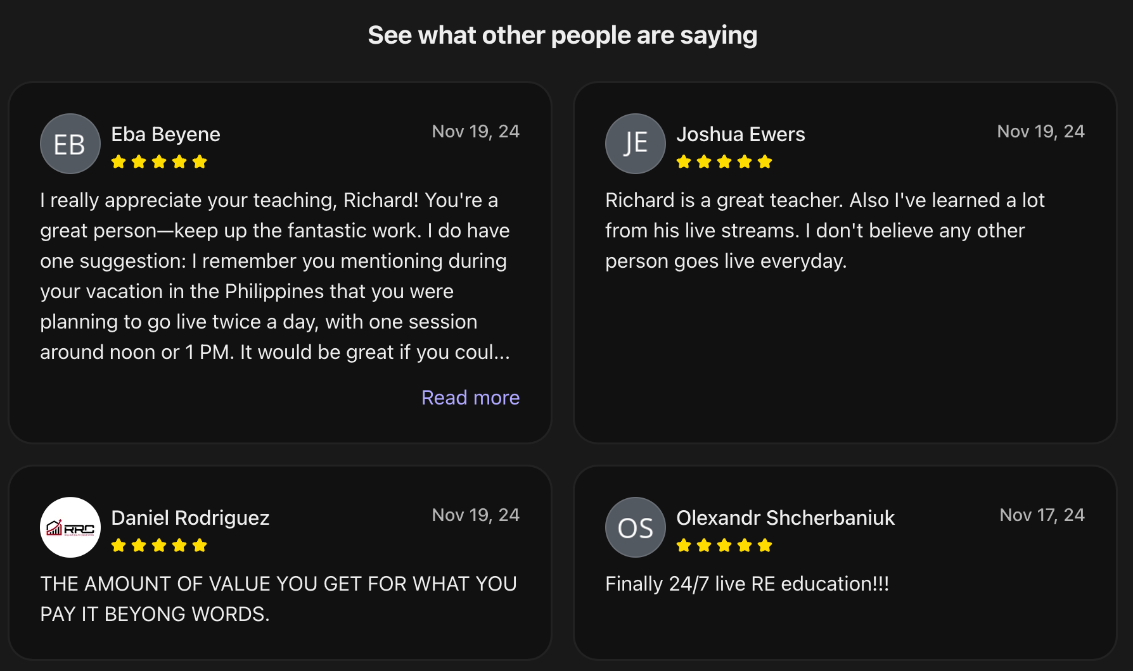Click Joshua Ewers' JE avatar icon

coord(635,144)
